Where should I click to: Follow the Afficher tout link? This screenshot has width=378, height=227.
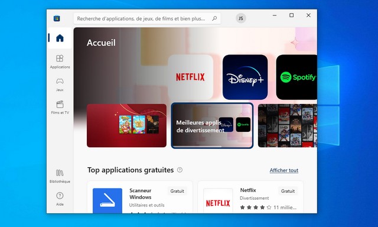(283, 170)
